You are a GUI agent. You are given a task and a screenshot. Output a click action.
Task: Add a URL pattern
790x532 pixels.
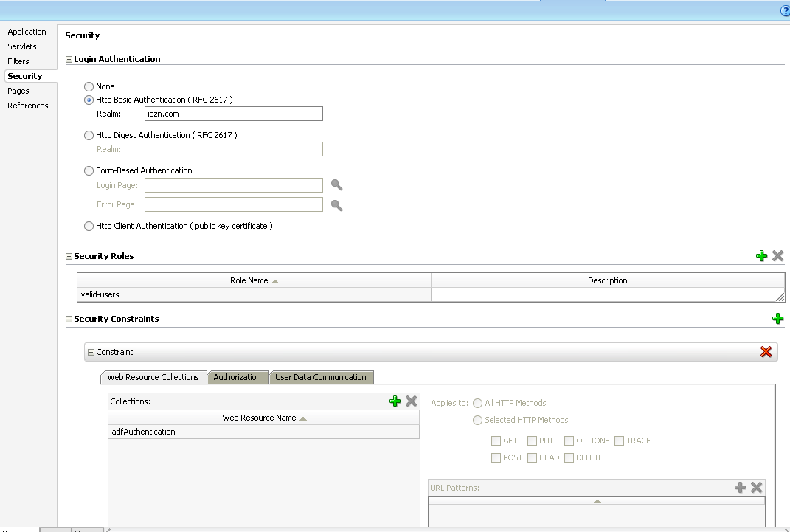[740, 487]
